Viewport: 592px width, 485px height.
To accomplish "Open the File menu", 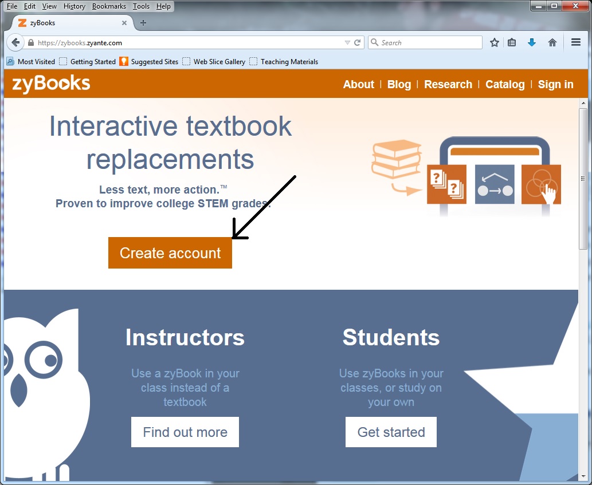I will 11,6.
